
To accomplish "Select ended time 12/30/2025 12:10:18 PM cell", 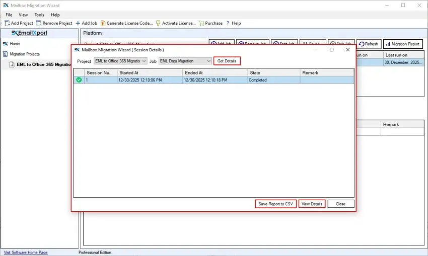I will (x=216, y=80).
